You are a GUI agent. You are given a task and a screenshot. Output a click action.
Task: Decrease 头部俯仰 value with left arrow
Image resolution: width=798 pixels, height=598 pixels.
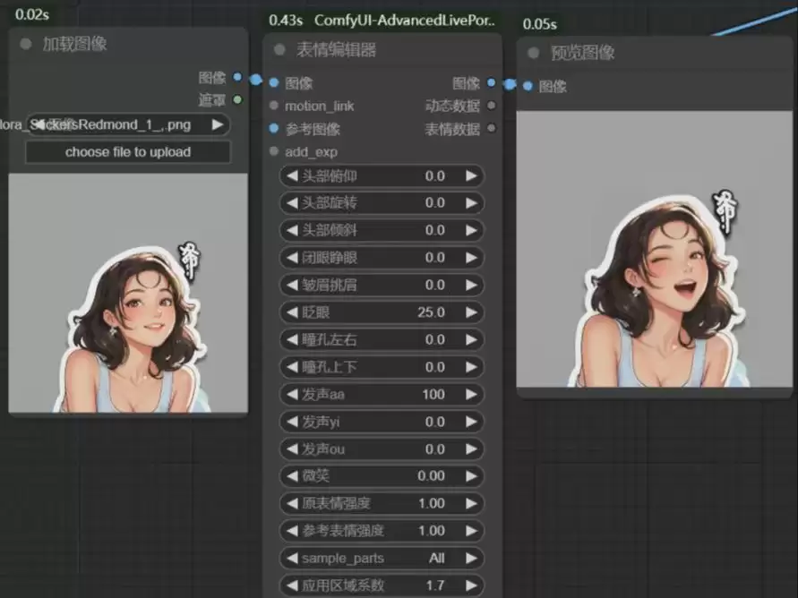tap(292, 176)
